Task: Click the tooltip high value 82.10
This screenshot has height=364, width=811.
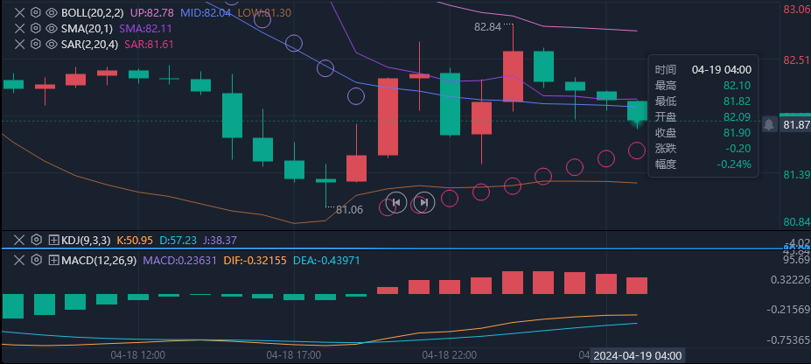Action: 737,86
